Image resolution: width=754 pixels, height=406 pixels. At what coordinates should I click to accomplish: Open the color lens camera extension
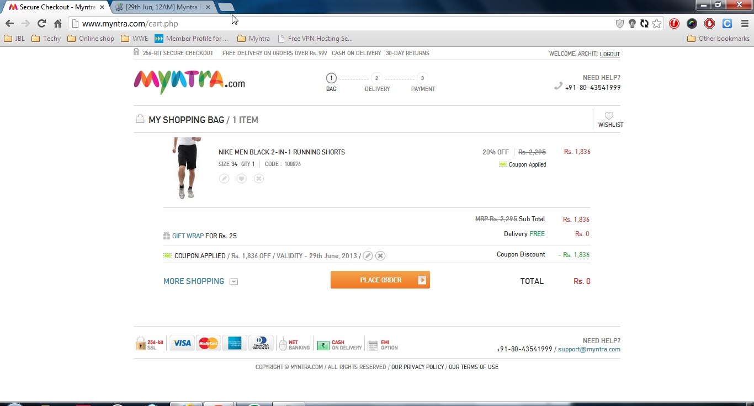click(x=692, y=23)
